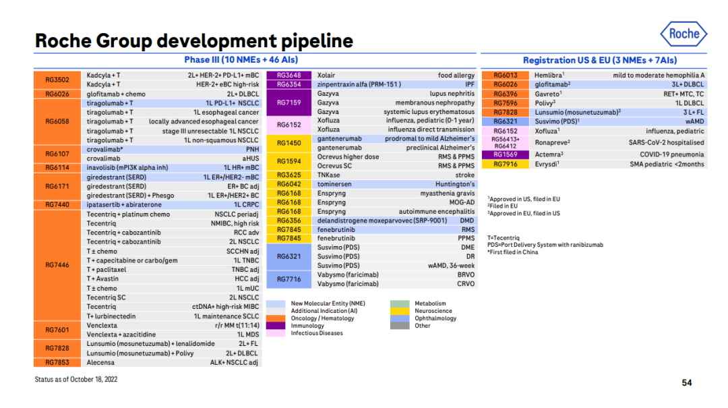
Task: Click the Metabolism green legend swatch
Action: pos(400,303)
